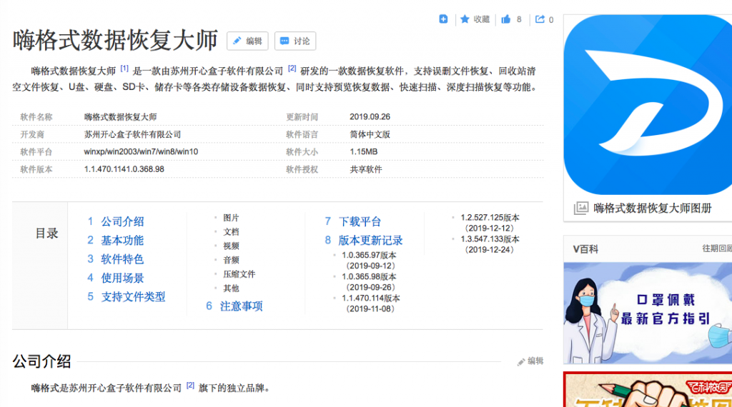Click platform value winxp/win2003/win7/win8/win10

[x=141, y=151]
